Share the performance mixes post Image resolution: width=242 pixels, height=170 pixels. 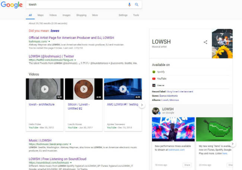tap(187, 165)
